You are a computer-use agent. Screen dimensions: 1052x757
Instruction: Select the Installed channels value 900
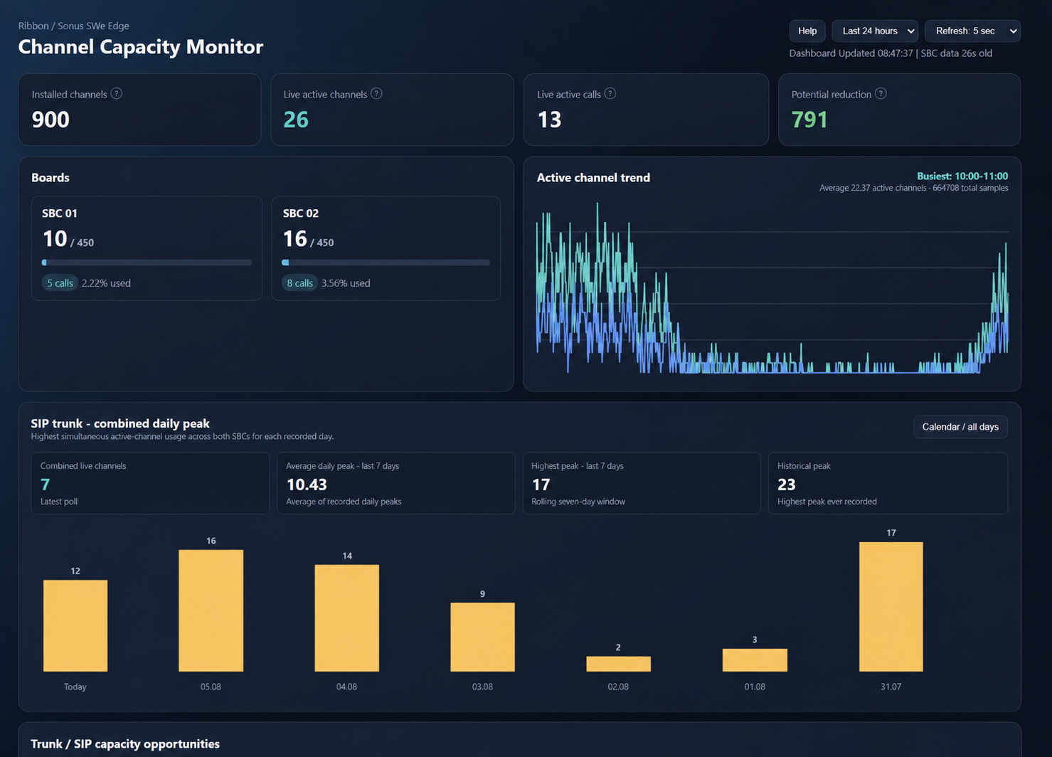click(x=51, y=120)
